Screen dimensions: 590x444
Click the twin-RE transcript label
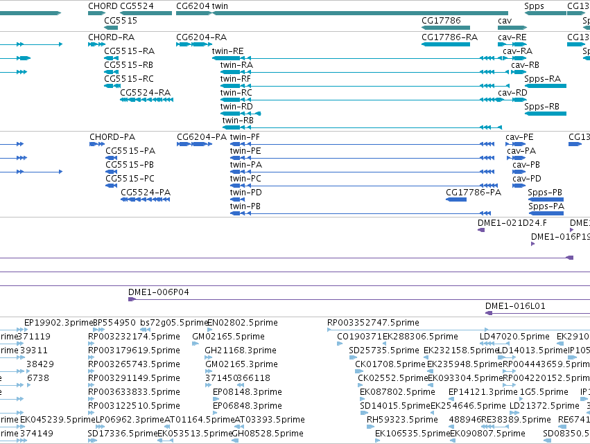pyautogui.click(x=227, y=51)
